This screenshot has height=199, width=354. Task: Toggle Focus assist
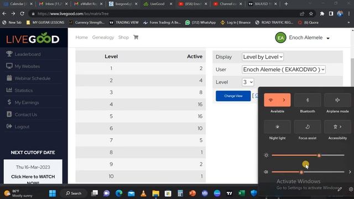pos(308,127)
